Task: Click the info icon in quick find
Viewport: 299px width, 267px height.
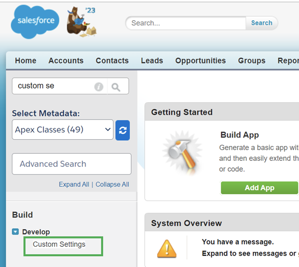Action: coord(99,87)
